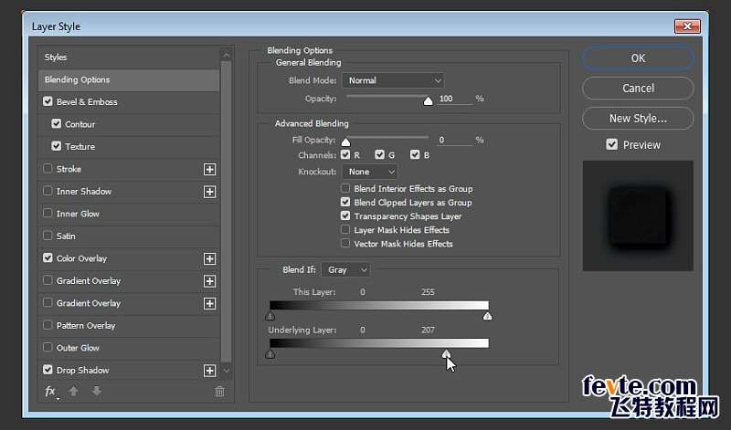Viewport: 731px width, 430px height.
Task: Select Styles in the left list
Action: pyautogui.click(x=129, y=58)
